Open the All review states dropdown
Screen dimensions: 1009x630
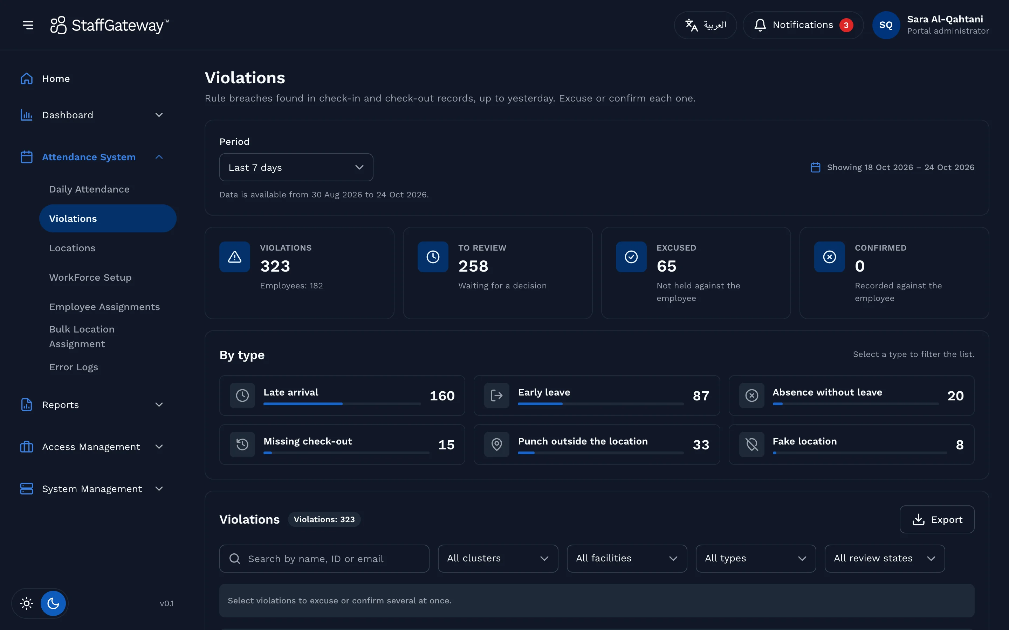pos(884,558)
